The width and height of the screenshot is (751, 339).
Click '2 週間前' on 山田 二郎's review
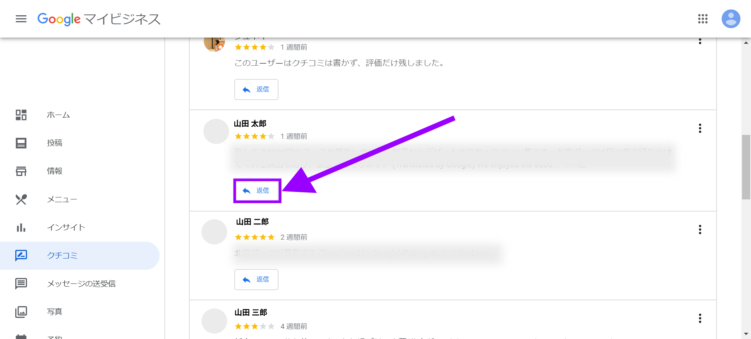click(x=294, y=237)
